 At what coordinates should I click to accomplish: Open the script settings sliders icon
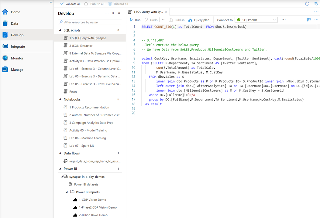[308, 19]
